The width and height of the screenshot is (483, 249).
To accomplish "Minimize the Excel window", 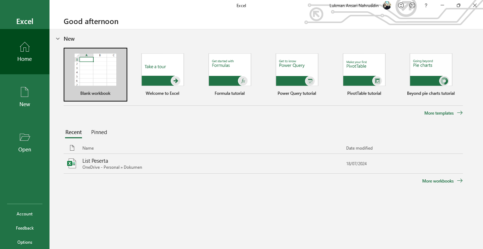I will (x=442, y=5).
